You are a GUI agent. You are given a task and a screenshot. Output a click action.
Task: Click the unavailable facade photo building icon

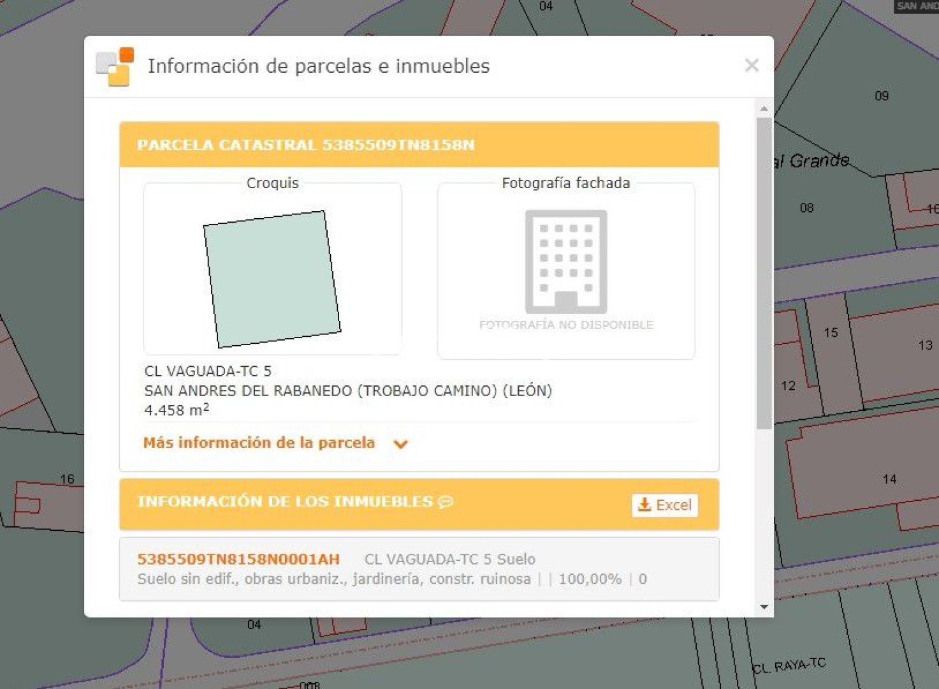565,262
